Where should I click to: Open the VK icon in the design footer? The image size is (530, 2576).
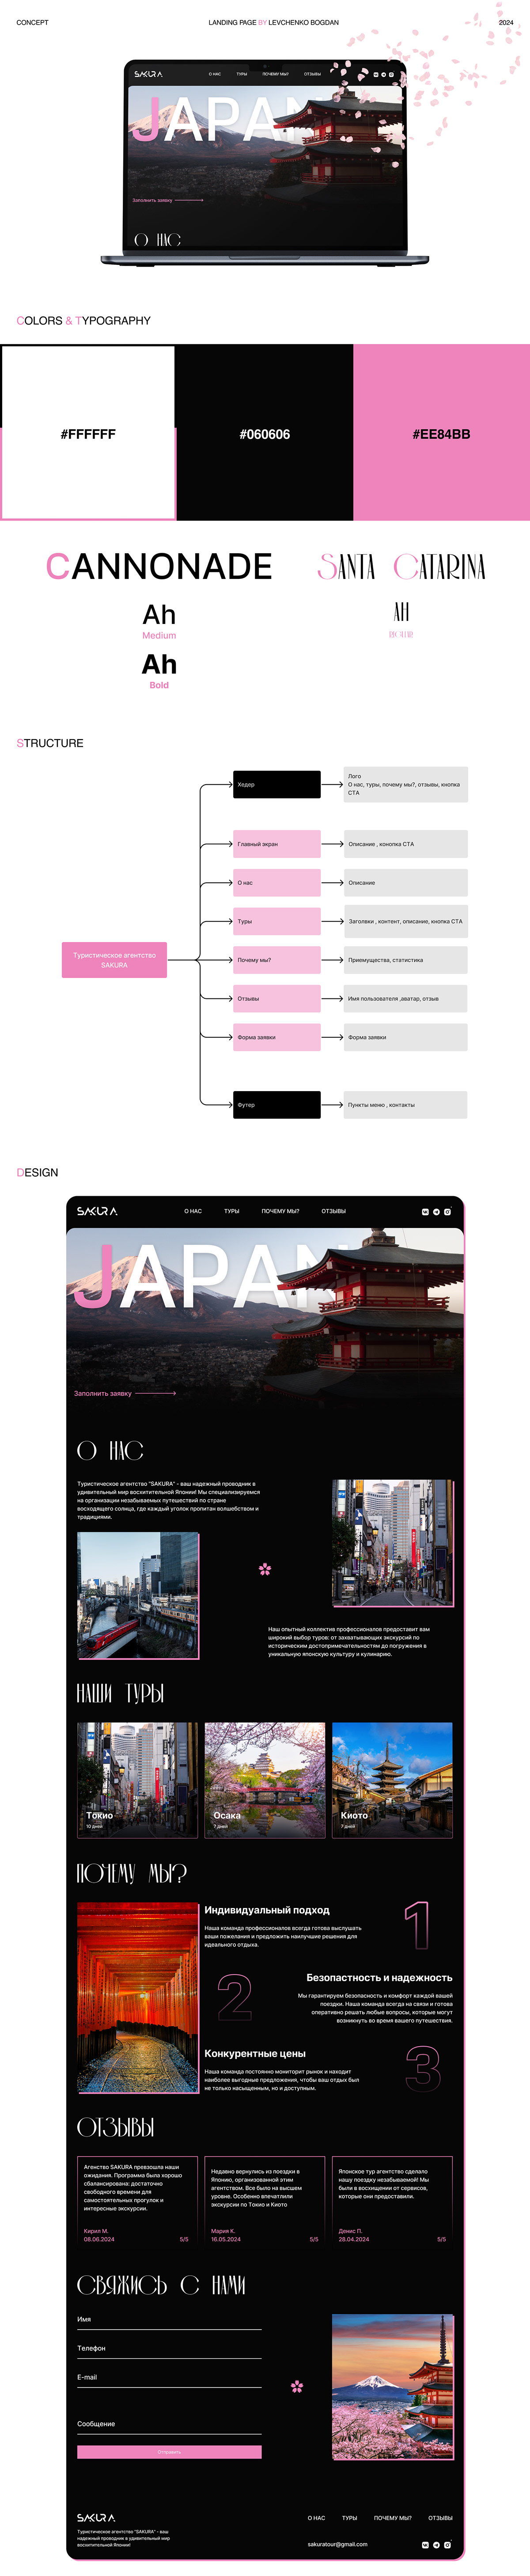tap(425, 2544)
